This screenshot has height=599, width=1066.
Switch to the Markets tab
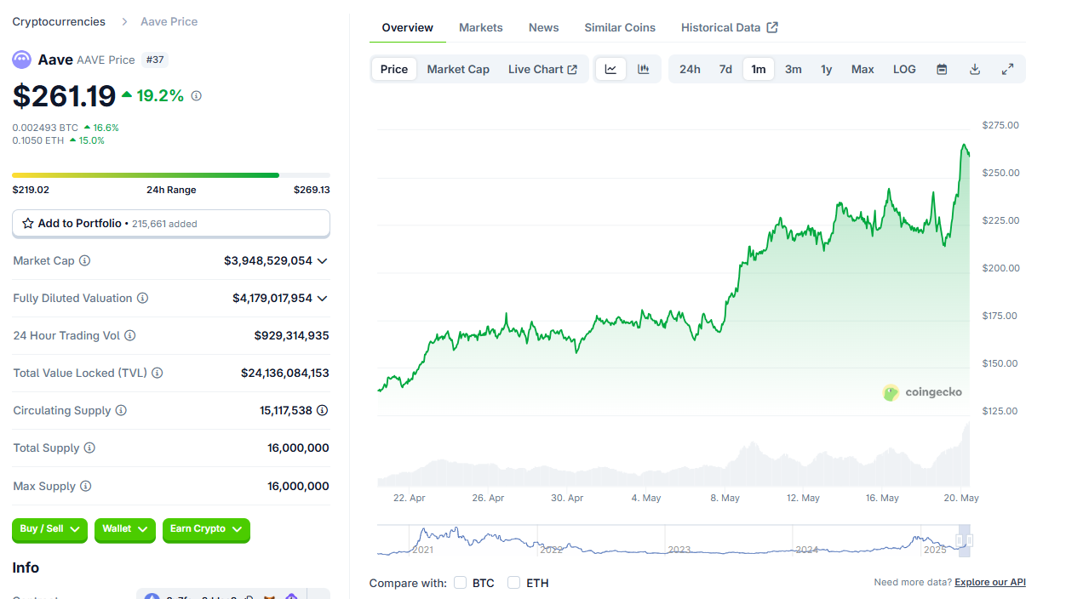[481, 27]
